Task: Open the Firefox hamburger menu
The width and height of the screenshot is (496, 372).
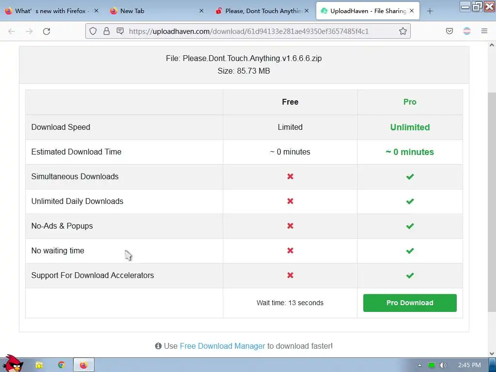Action: pos(484,31)
